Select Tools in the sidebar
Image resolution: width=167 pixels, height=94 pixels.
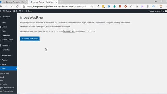[9, 68]
